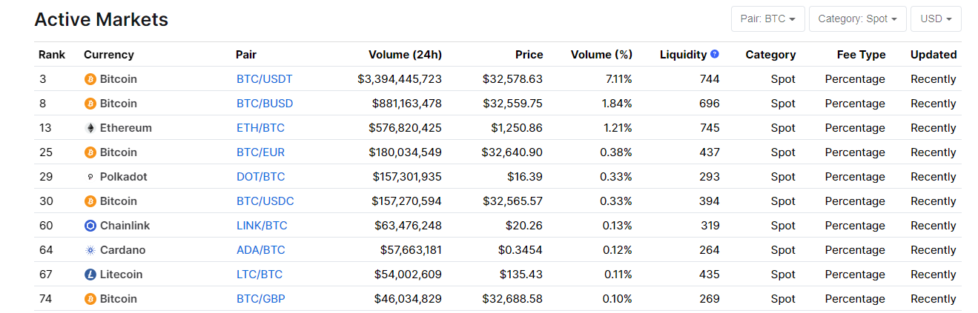Open the LINK/BTC pair link

point(262,226)
